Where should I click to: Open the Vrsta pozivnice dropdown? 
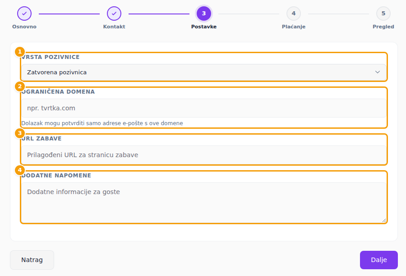pyautogui.click(x=204, y=72)
